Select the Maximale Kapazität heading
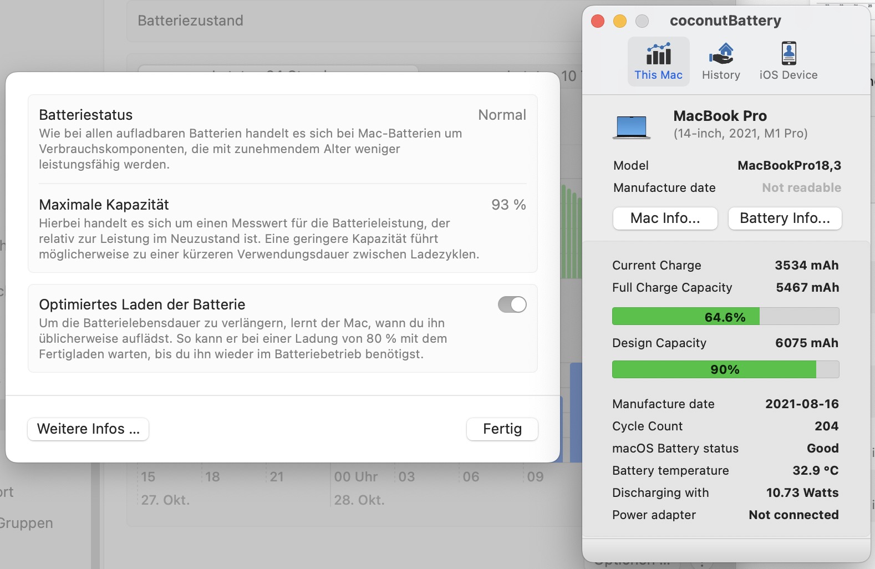The image size is (875, 569). coord(104,205)
